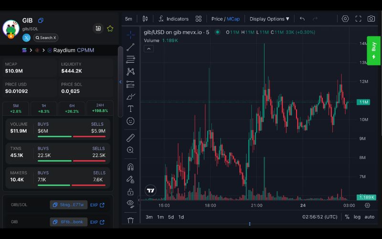
Task: Open EXP explorer link for GIB/SOL
Action: click(97, 205)
